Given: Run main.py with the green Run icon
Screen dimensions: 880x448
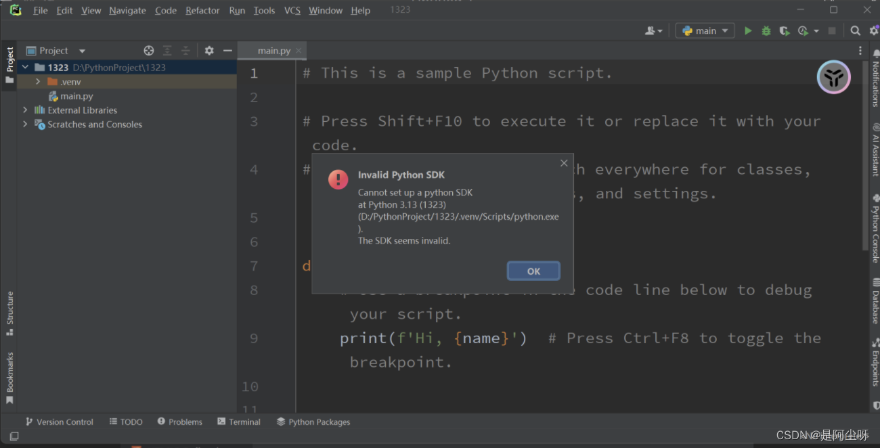Looking at the screenshot, I should click(747, 30).
